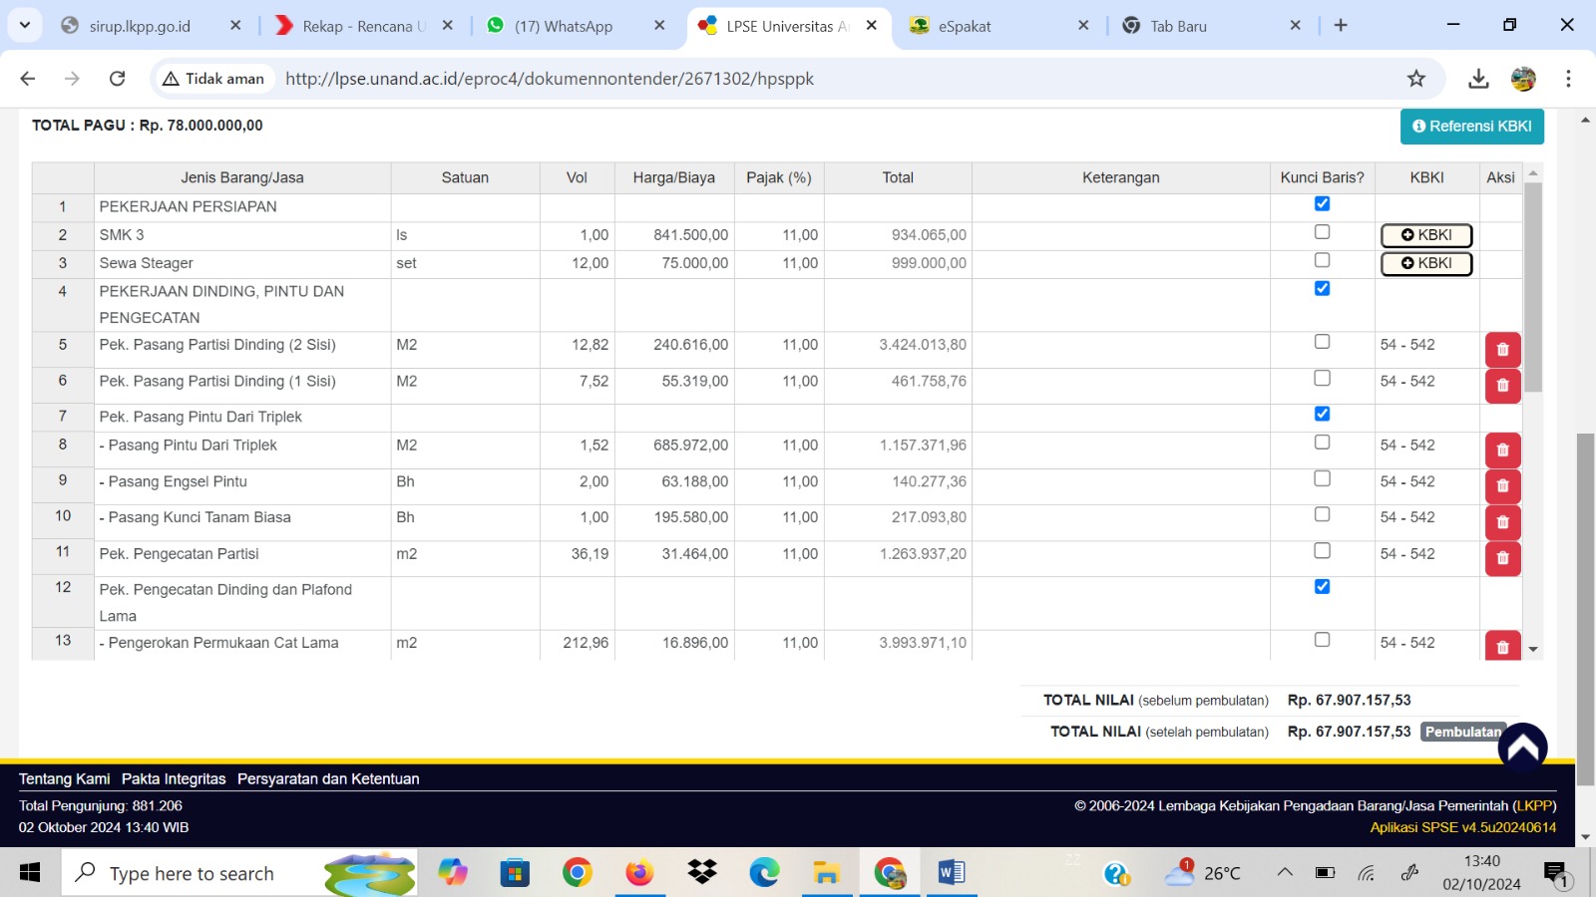The image size is (1596, 897).
Task: Click the scroll-to-top arrow icon
Action: pos(1522,747)
